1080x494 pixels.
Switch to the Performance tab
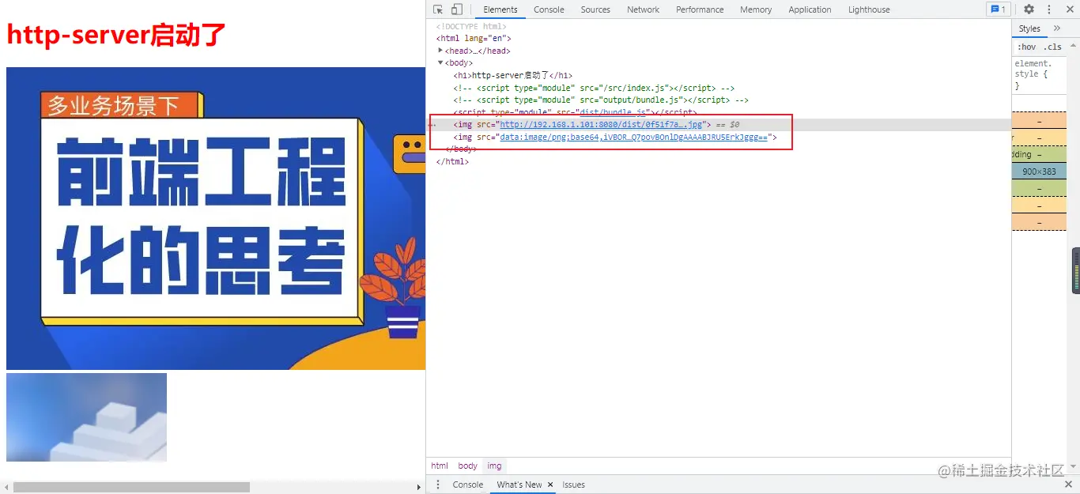tap(700, 9)
